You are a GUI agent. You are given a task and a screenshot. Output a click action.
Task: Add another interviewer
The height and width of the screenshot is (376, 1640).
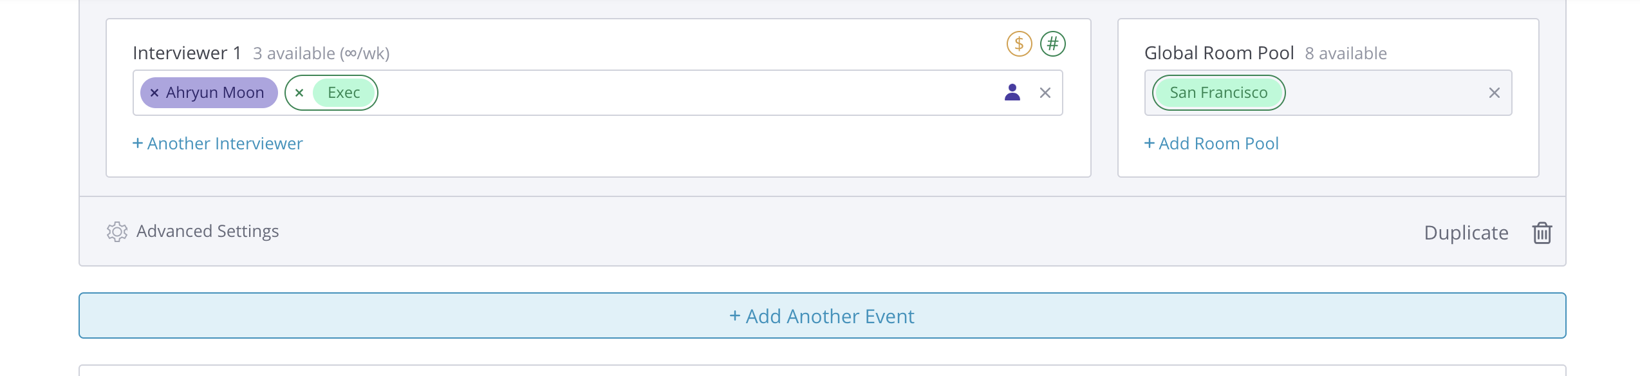click(x=218, y=144)
